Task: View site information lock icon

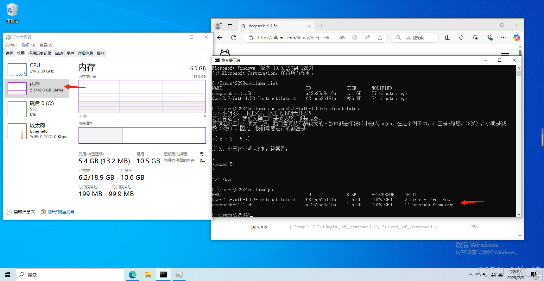Action: coord(251,38)
